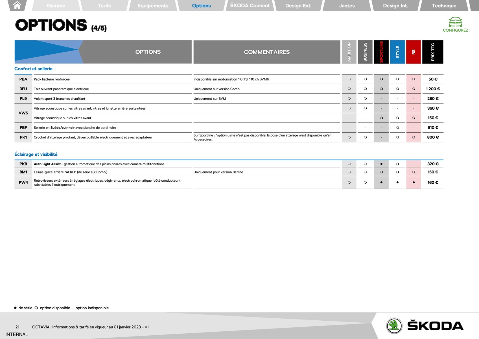
Task: Click 'Uniquement pour version Berline' comment
Action: pyautogui.click(x=218, y=172)
